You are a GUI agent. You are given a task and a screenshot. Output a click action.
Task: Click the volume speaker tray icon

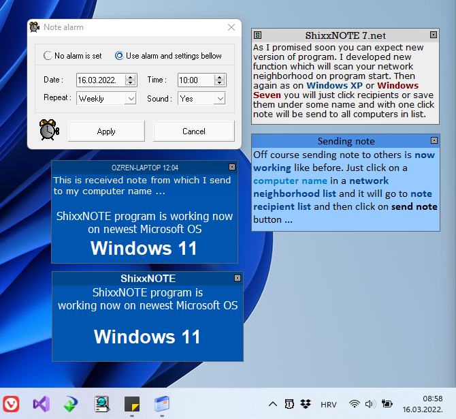(x=370, y=404)
